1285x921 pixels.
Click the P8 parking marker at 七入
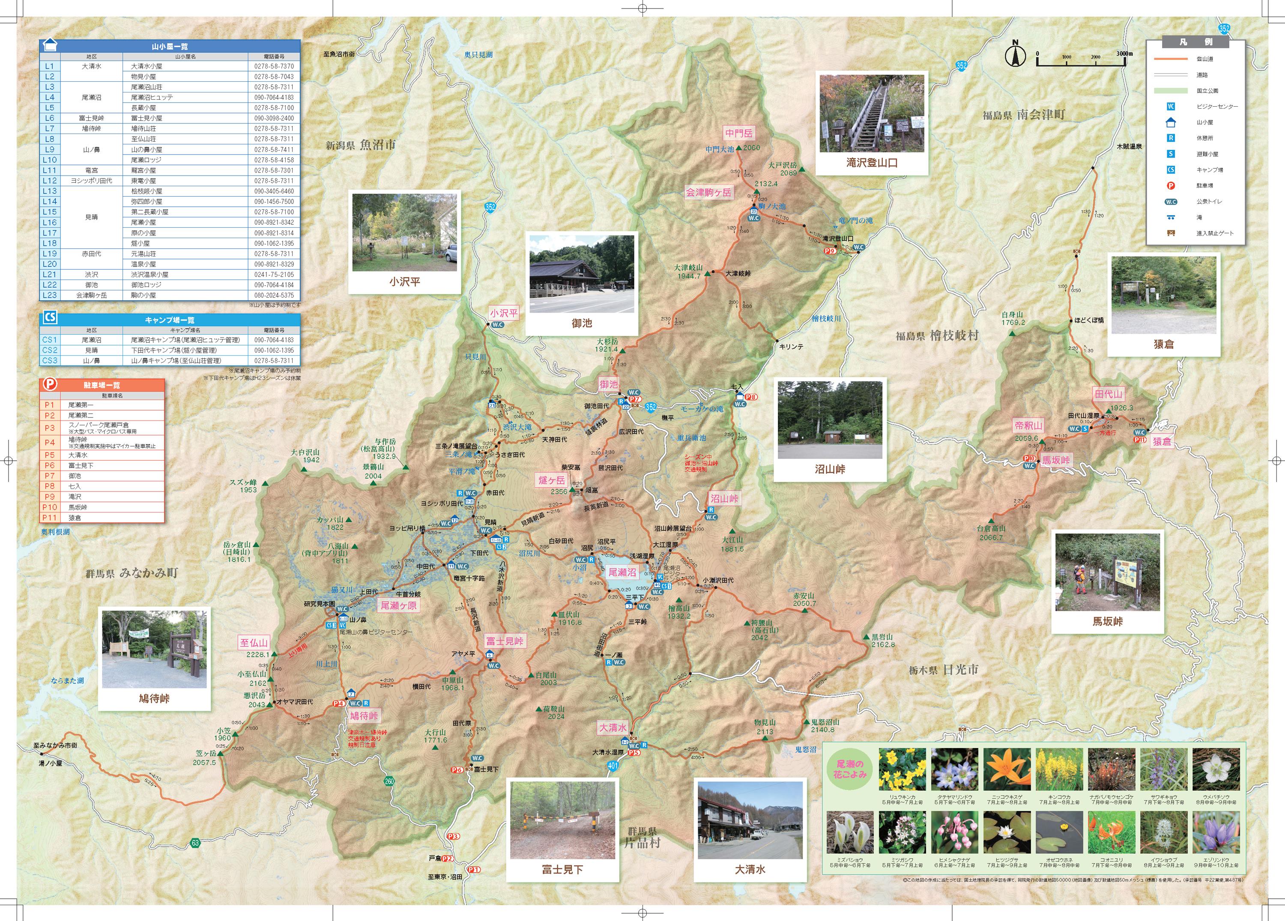751,397
